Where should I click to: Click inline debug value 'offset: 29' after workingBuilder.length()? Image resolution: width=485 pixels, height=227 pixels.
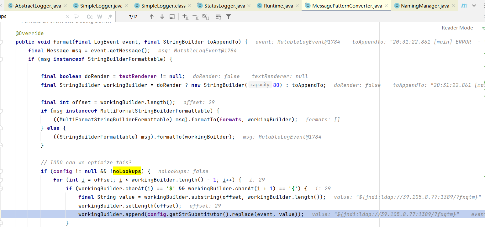tap(199, 102)
